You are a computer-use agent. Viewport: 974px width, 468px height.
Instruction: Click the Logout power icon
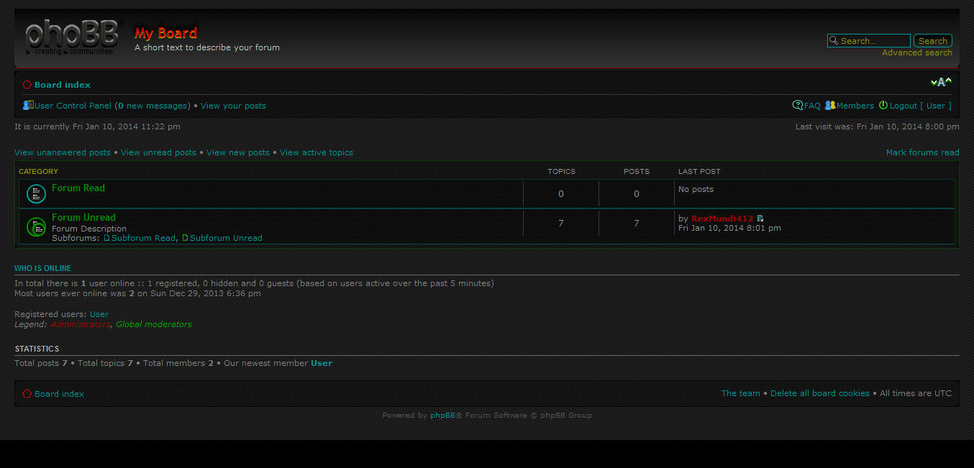pyautogui.click(x=883, y=105)
